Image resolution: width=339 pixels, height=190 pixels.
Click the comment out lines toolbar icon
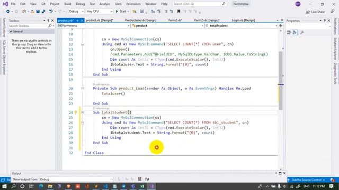point(166,12)
